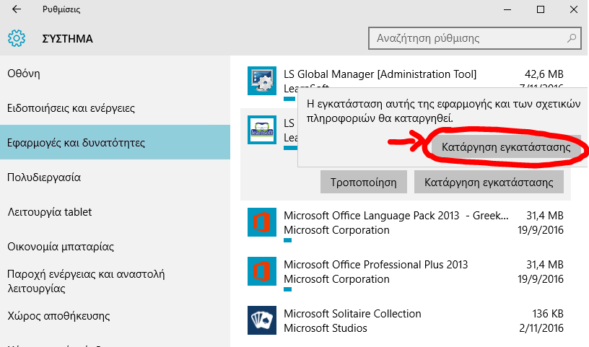The image size is (589, 347).
Task: Click the Microsoft Solitaire Collection cards icon
Action: (261, 320)
